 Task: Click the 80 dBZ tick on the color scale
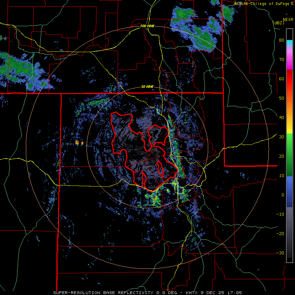(282, 40)
